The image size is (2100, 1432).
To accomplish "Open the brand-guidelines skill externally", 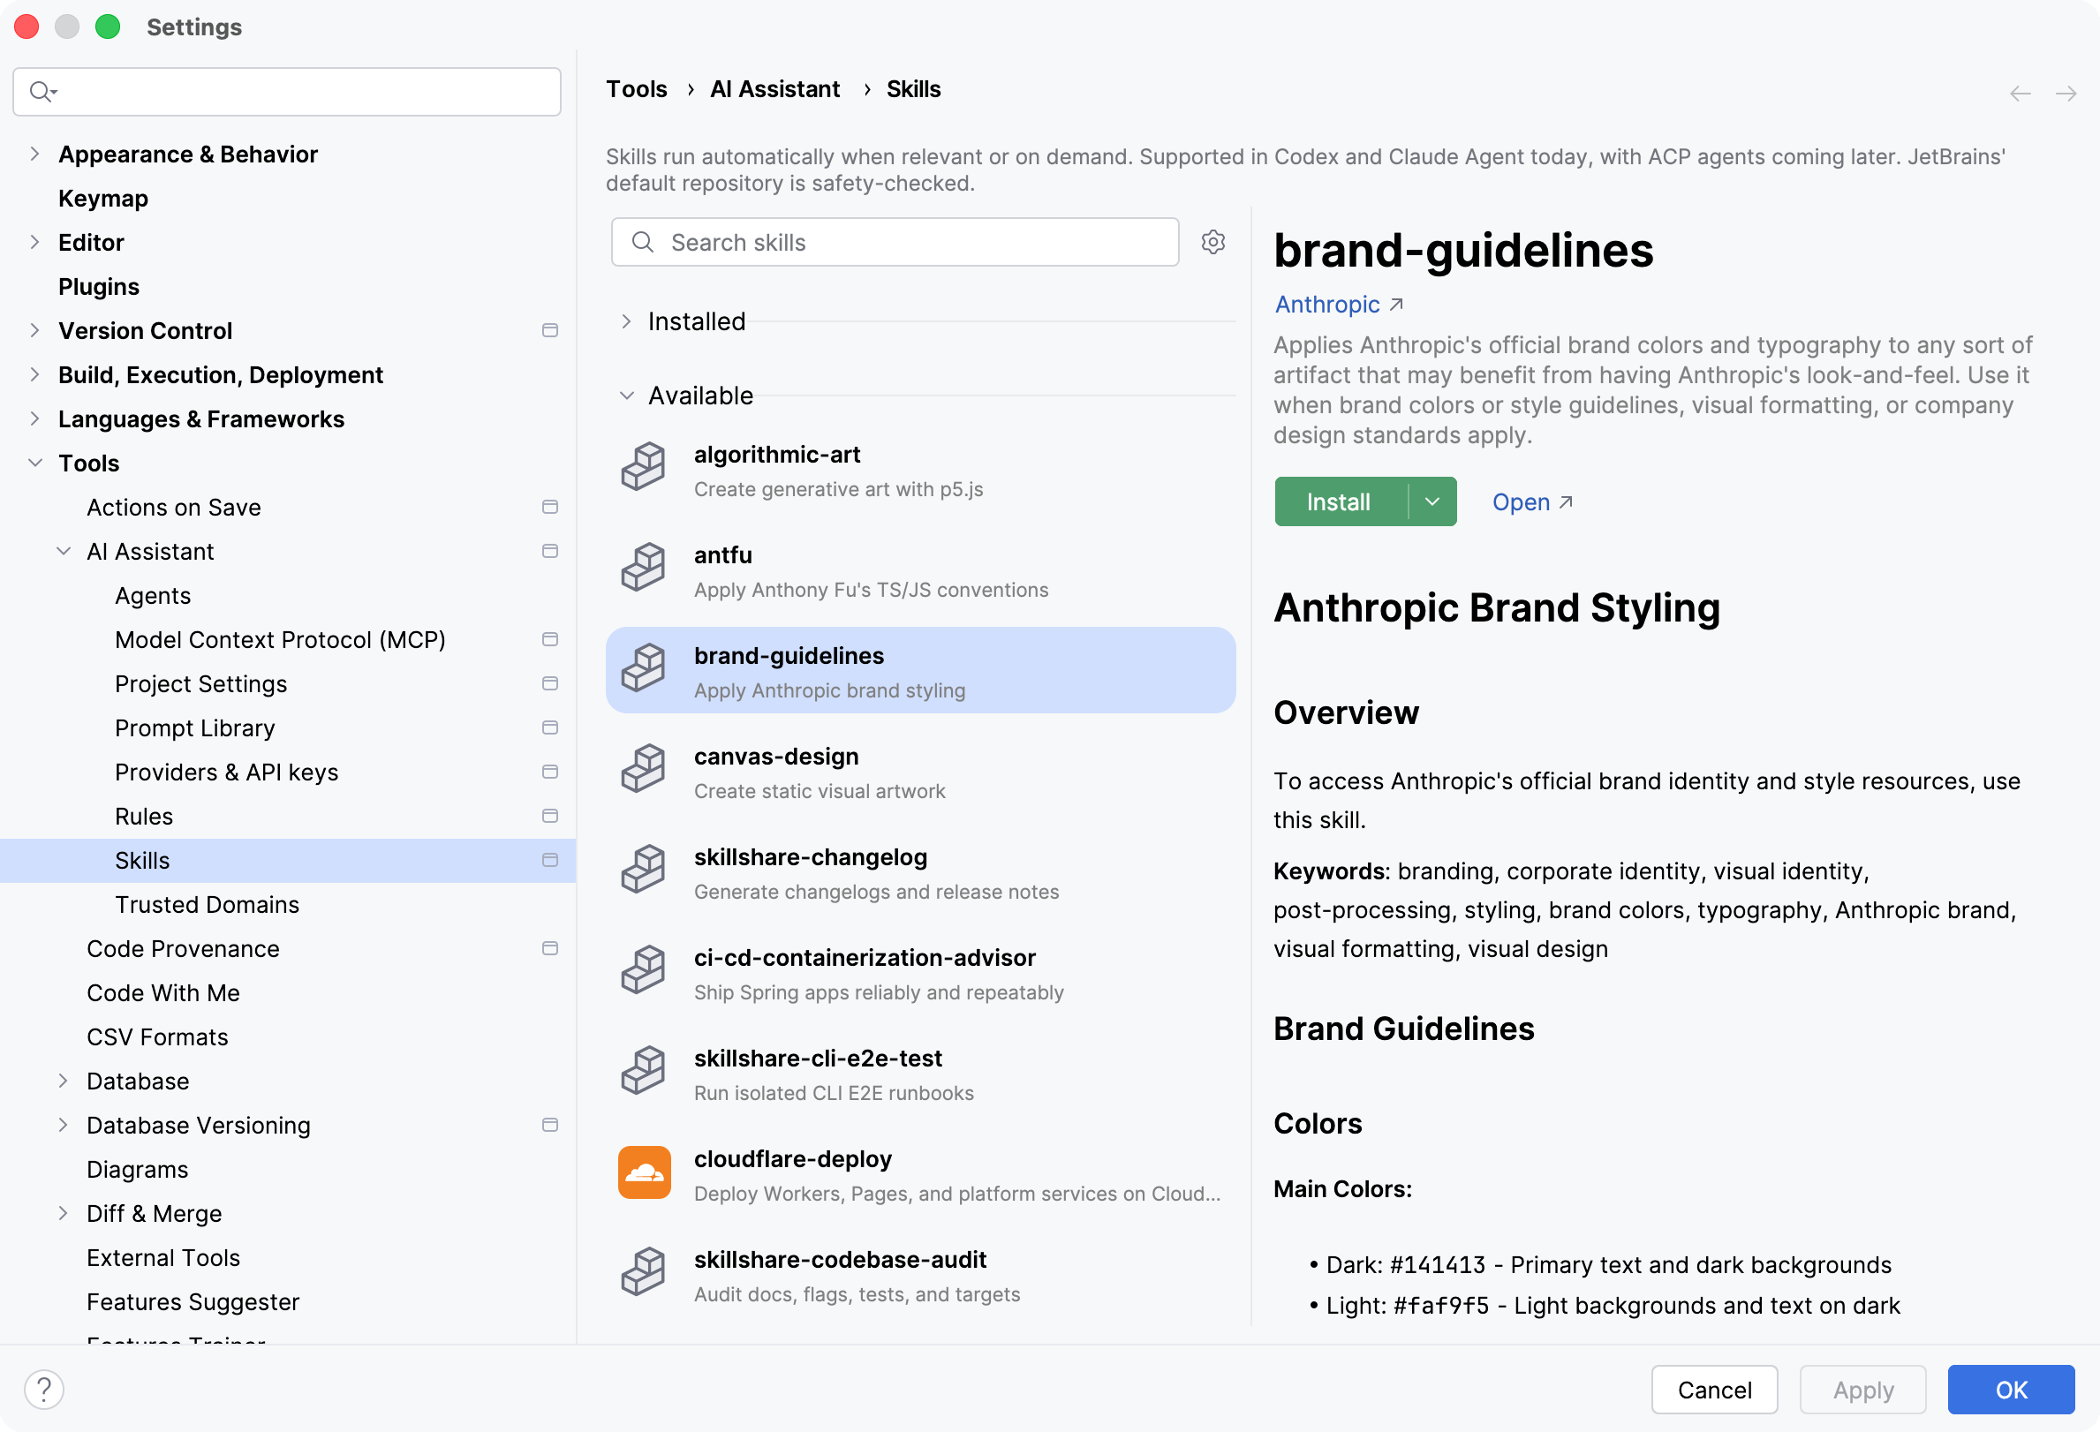I will click(x=1532, y=501).
